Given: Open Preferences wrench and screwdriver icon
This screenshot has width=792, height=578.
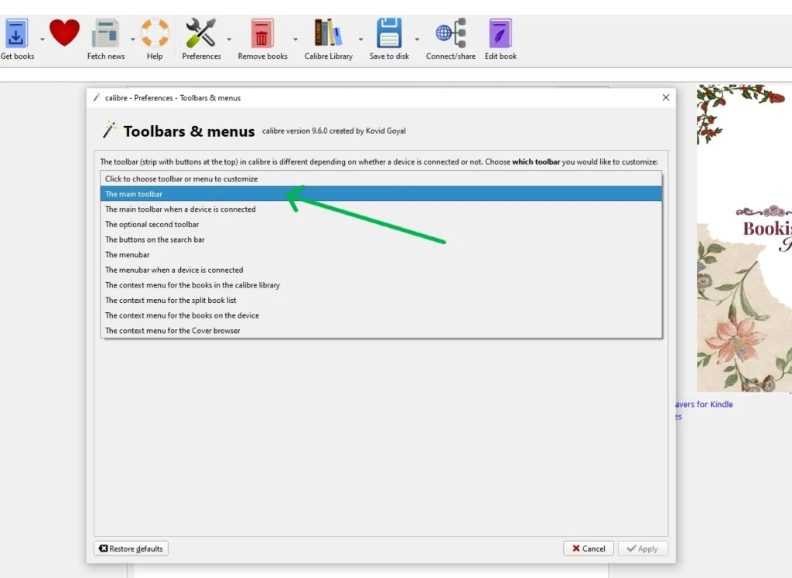Looking at the screenshot, I should 200,32.
